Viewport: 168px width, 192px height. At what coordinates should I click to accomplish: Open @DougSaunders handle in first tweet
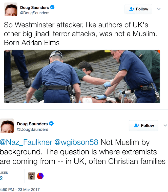(x=35, y=13)
